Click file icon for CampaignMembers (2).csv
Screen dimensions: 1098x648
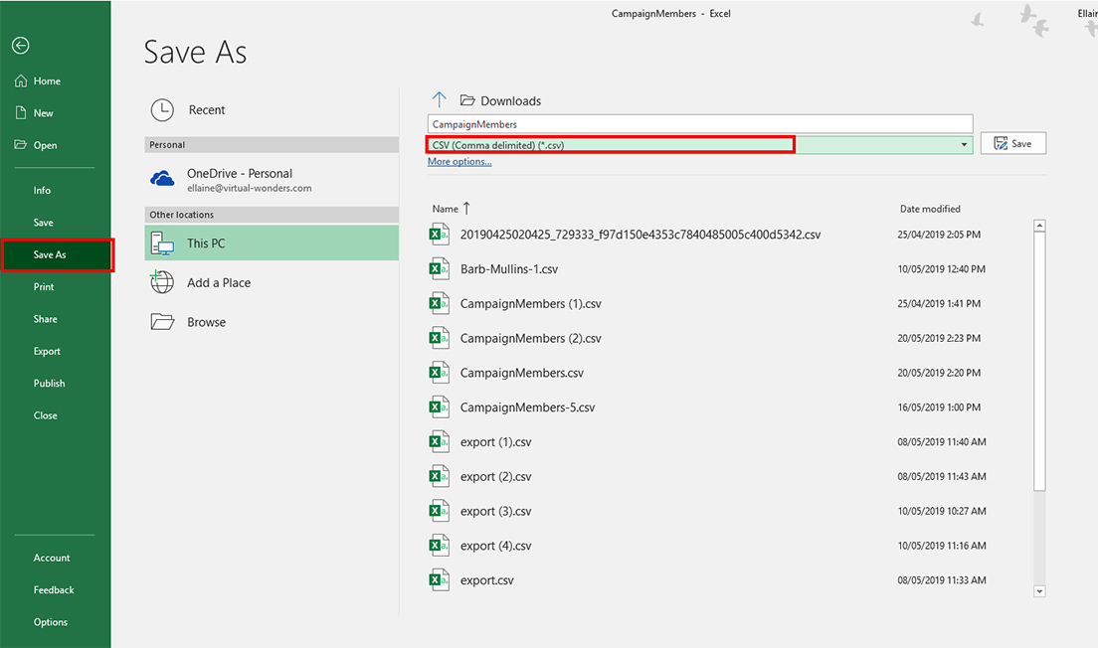click(x=439, y=338)
